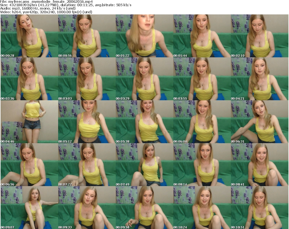Select the thumbnail frame at 00:04:21
The width and height of the screenshot is (289, 229).
[260, 79]
